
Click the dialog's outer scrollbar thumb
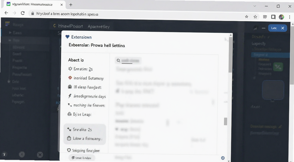(230, 54)
